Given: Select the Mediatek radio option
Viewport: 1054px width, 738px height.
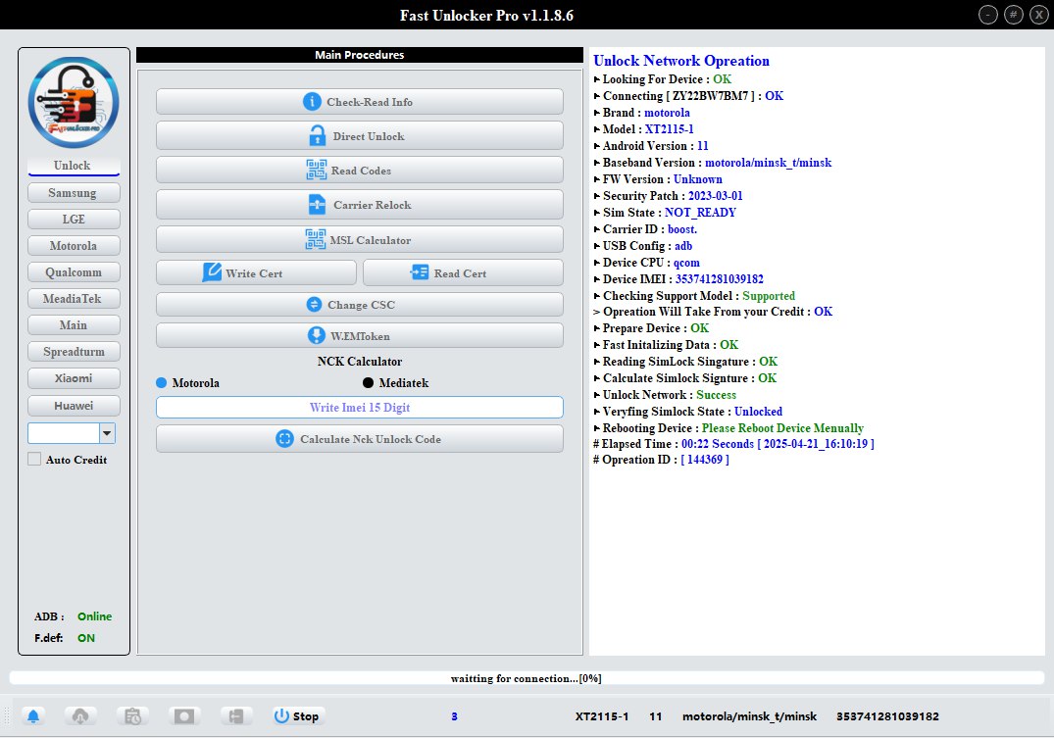Looking at the screenshot, I should (369, 383).
